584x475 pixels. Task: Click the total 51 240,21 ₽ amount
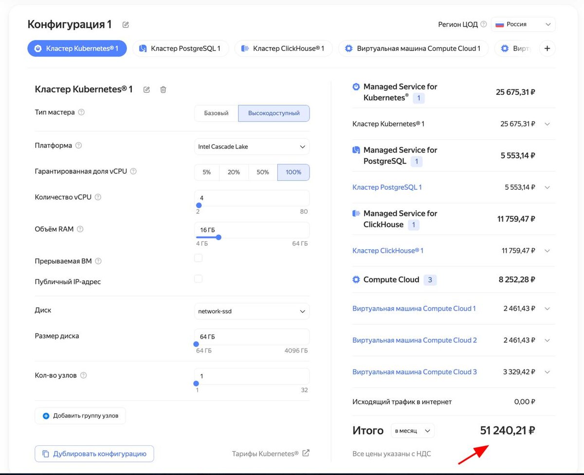point(508,431)
